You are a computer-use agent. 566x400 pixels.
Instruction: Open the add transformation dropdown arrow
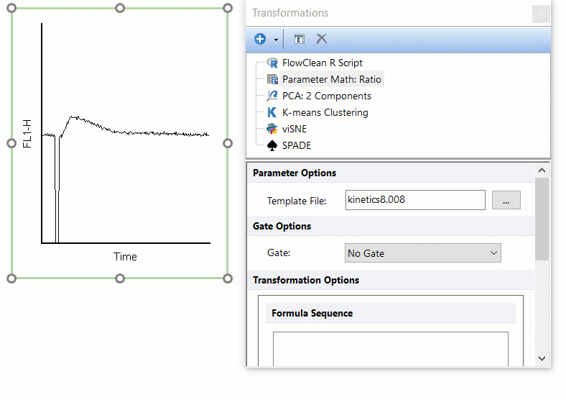point(276,40)
